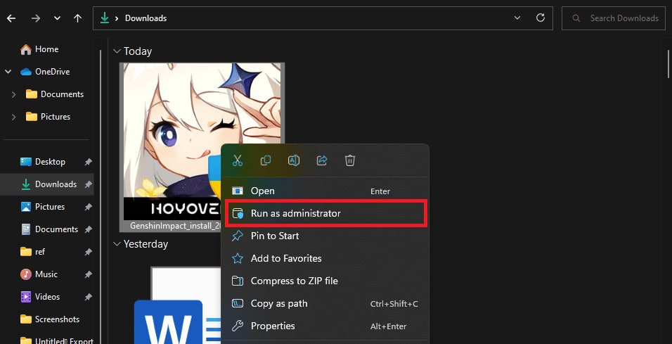This screenshot has width=672, height=344.
Task: Open Videos in the sidebar
Action: [41, 297]
